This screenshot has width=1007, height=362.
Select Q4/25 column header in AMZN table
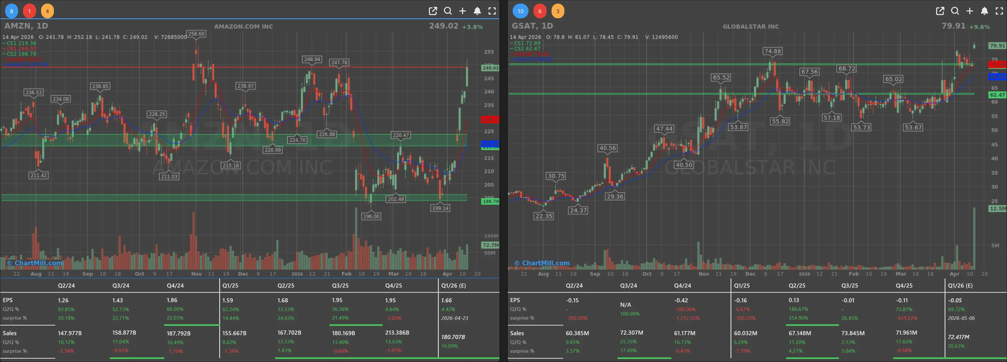coord(393,285)
